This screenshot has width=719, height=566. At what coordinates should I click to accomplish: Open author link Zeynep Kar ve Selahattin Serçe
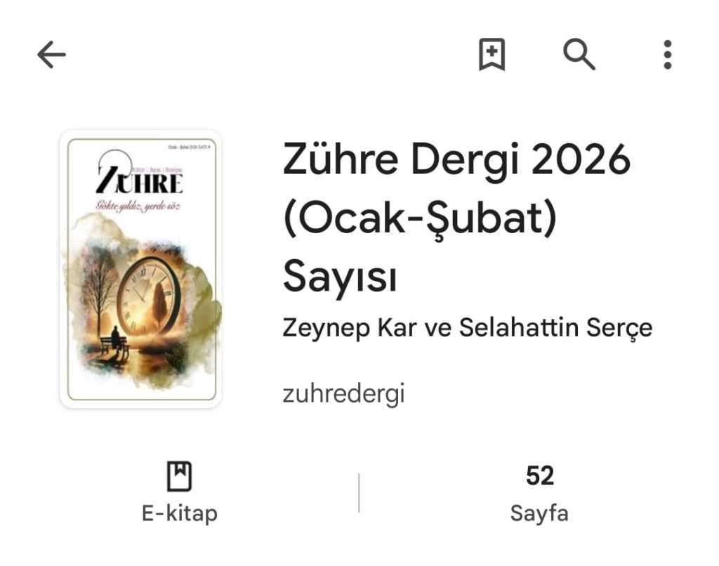tap(467, 328)
